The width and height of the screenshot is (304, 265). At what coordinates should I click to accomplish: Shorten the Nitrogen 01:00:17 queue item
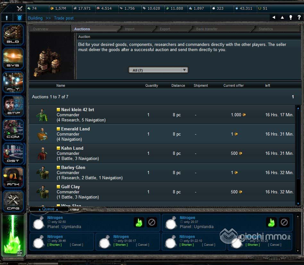click(121, 245)
